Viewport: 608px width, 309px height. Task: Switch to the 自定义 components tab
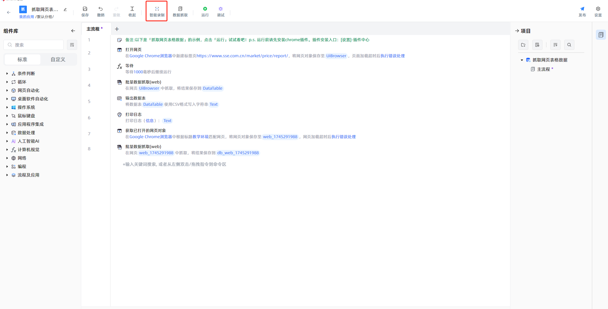(x=58, y=59)
